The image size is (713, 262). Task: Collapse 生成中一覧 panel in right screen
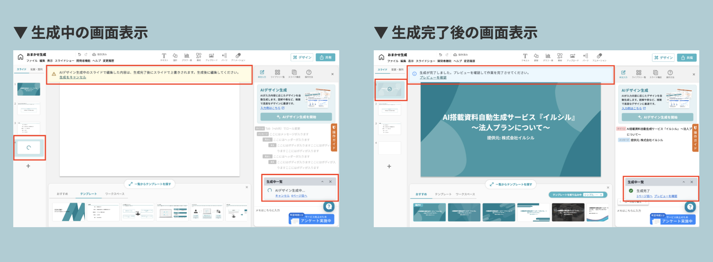684,182
